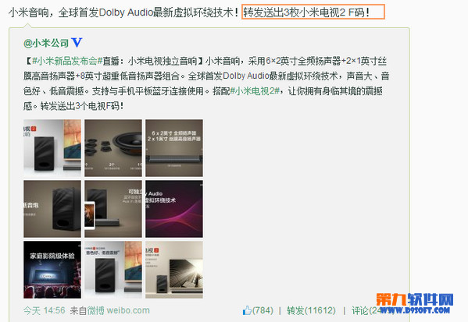The height and width of the screenshot is (322, 468).
Task: Click 转发(11612) repost link
Action: (x=311, y=310)
